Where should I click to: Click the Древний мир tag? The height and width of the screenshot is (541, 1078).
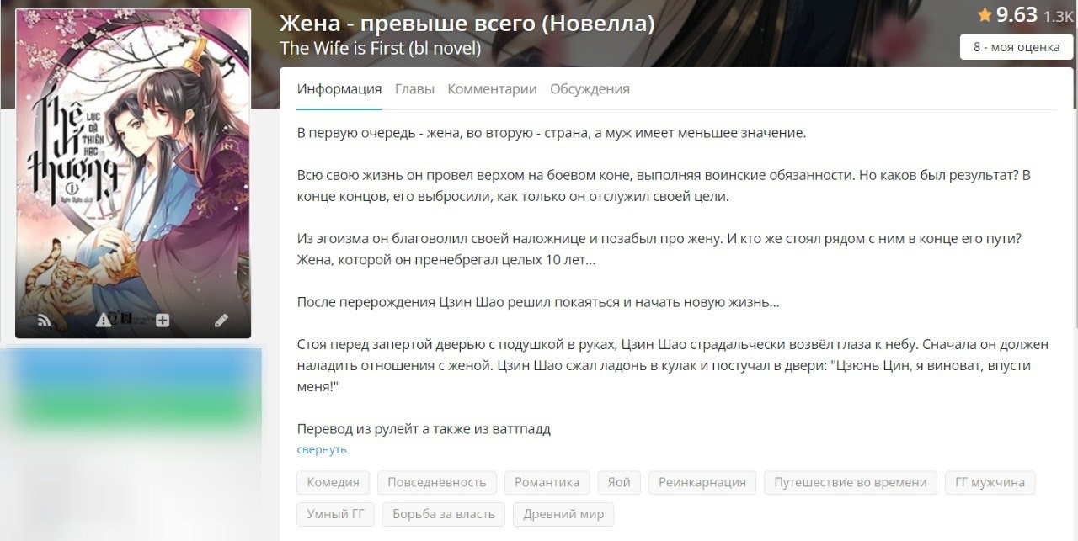coord(563,514)
